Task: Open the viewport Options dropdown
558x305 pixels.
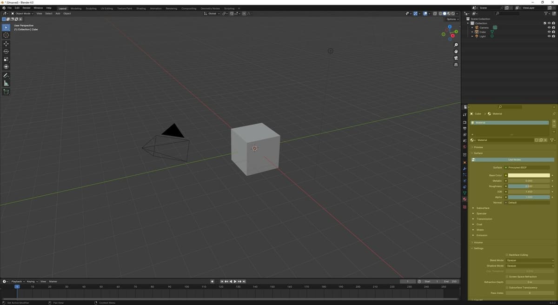Action: point(452,19)
